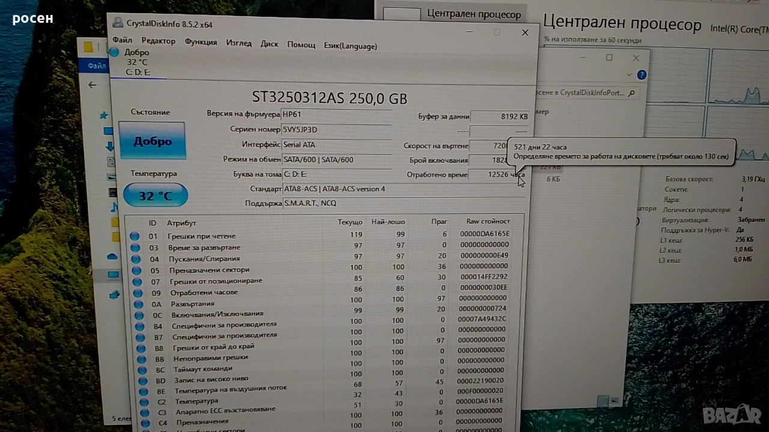Open the Диск menu
Screen dimensions: 769x432
pos(269,44)
